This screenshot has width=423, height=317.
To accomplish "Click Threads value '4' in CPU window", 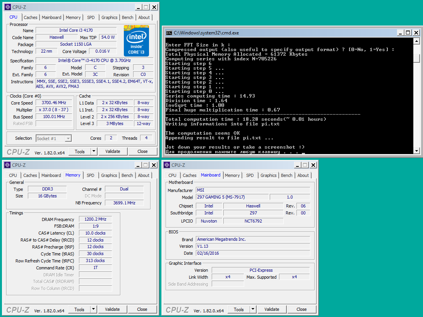I will pyautogui.click(x=146, y=138).
